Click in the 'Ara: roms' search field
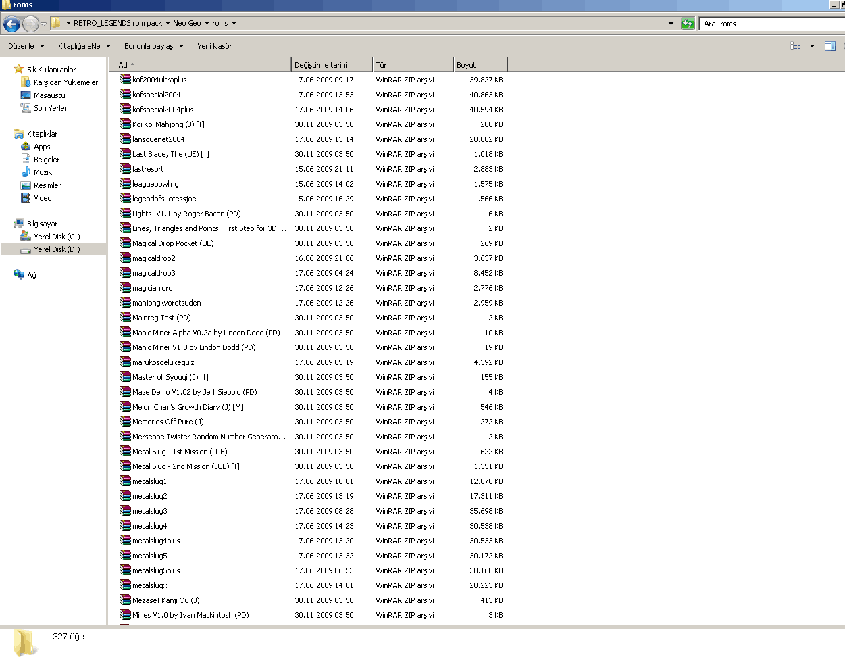845x657 pixels. 772,24
